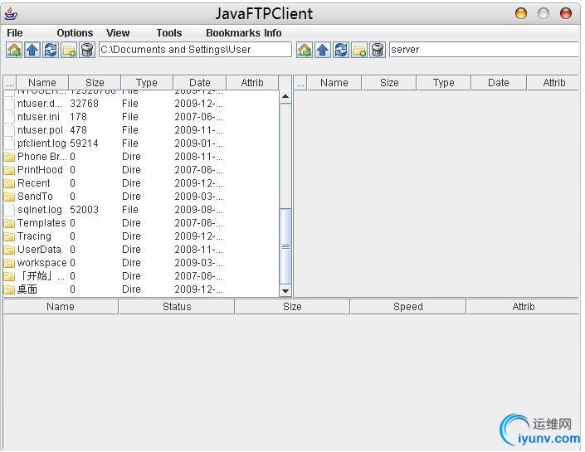Select the PrintHood folder icon
This screenshot has height=452, width=585.
9,170
